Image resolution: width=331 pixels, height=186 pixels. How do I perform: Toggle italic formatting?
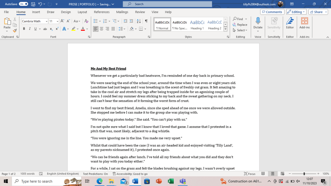30,29
